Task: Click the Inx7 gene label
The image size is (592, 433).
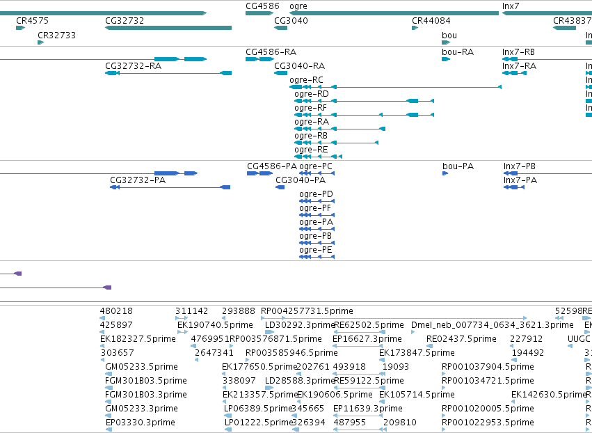Action: (x=511, y=6)
